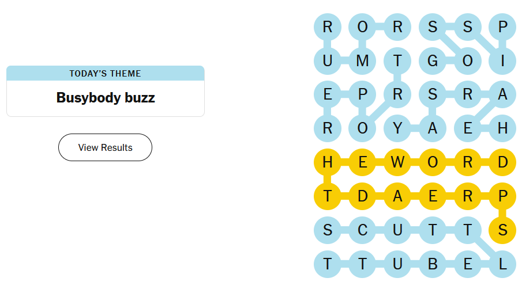522x293 pixels.
Task: Select the letter M tile
Action: tap(362, 60)
